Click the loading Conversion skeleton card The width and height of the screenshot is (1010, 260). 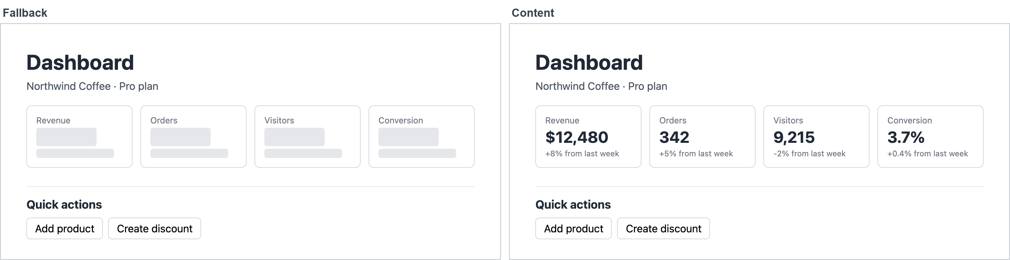tap(422, 137)
